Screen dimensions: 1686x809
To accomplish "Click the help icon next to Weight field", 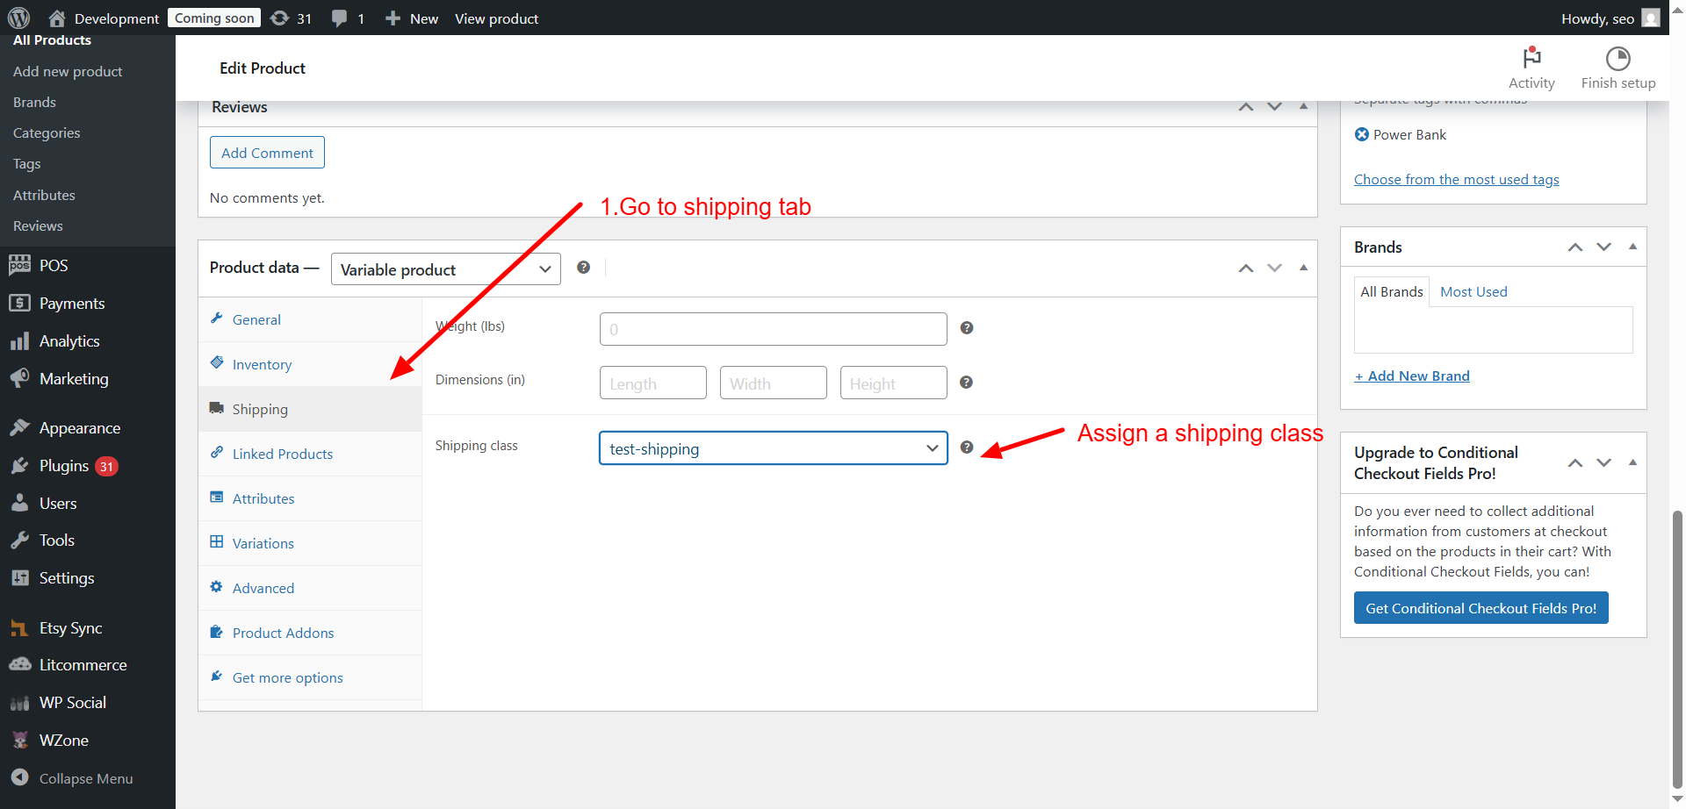I will pyautogui.click(x=966, y=328).
